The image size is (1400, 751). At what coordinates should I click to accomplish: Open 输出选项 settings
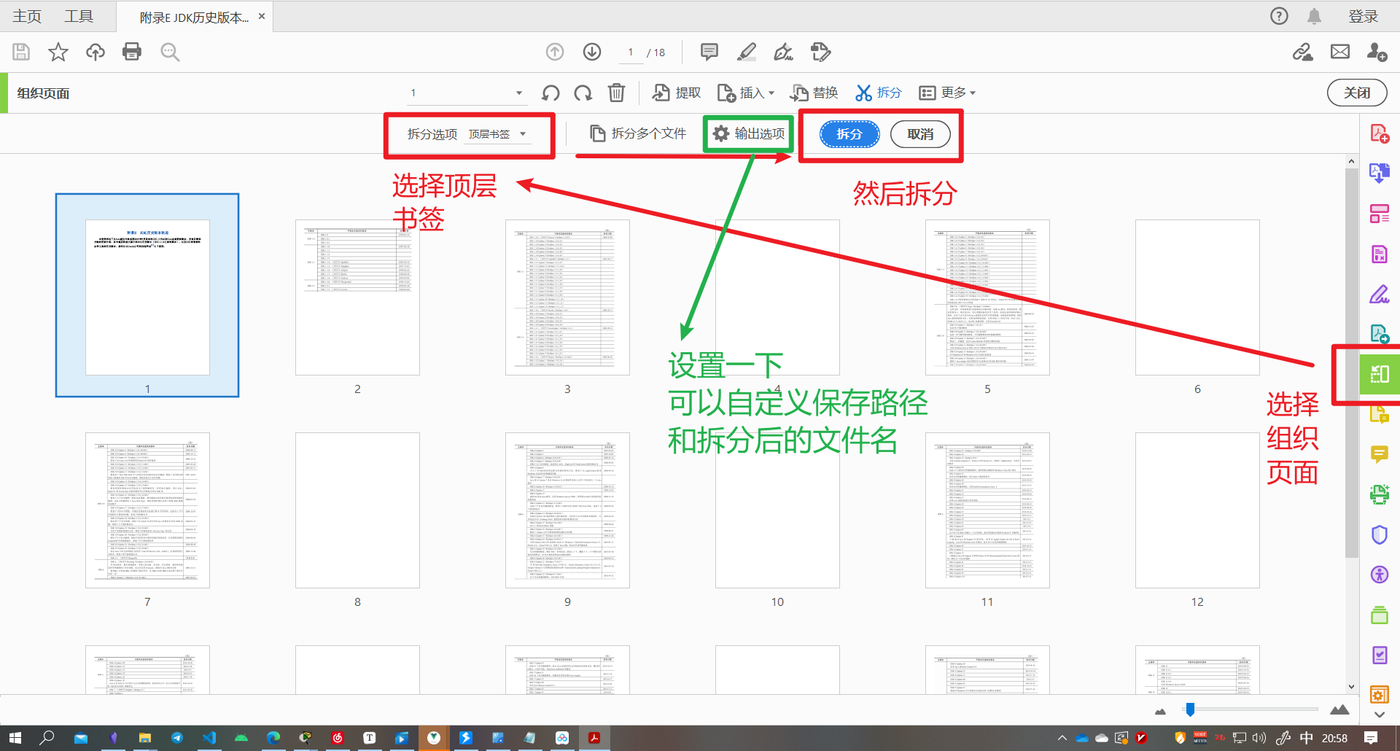tap(749, 133)
